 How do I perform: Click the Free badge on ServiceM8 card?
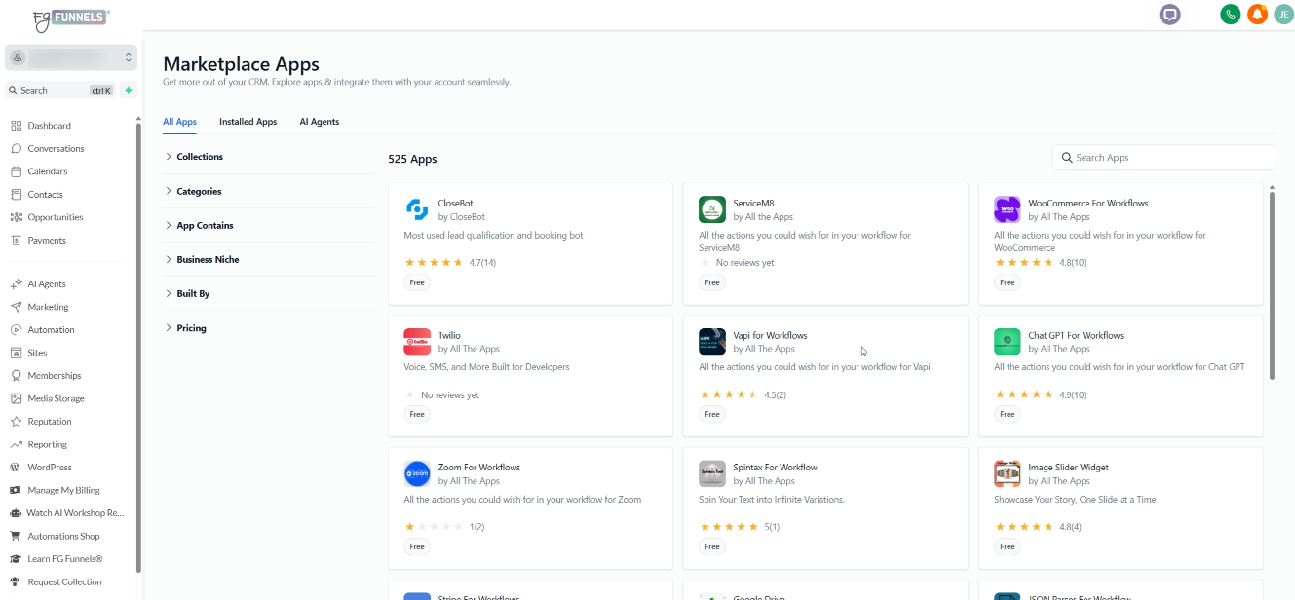point(712,282)
